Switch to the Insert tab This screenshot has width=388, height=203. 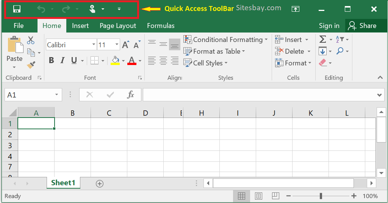pyautogui.click(x=80, y=26)
